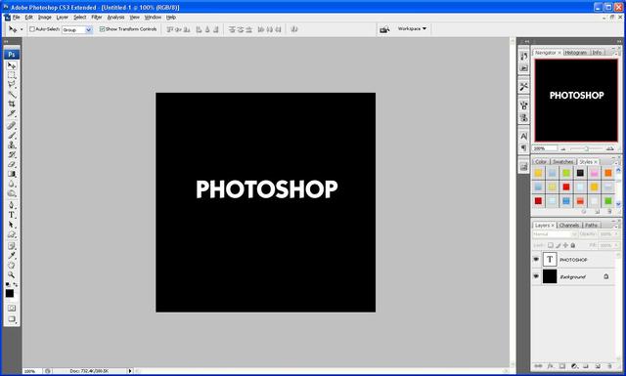
Task: Select the Move tool in toolbox
Action: click(12, 65)
